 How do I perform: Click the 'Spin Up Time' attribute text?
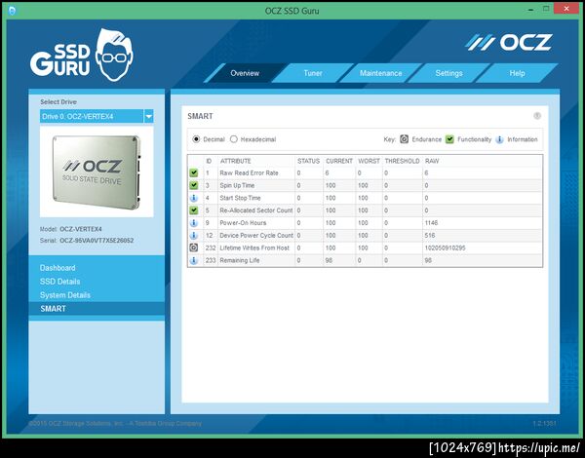point(237,185)
